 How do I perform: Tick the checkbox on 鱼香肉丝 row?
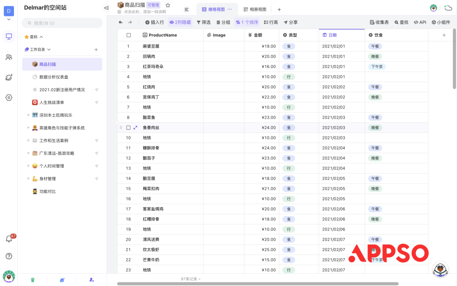coord(128,128)
